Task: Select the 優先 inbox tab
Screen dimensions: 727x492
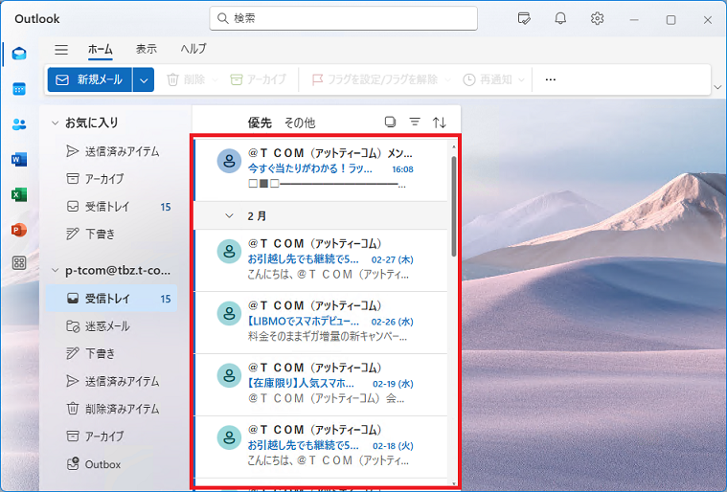Action: [x=260, y=123]
